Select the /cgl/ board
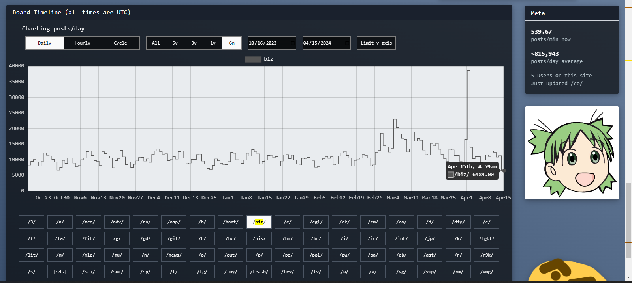The width and height of the screenshot is (632, 283). (x=316, y=222)
